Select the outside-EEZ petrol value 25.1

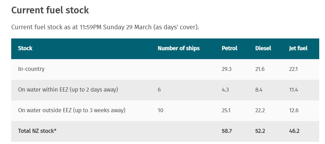(x=226, y=110)
